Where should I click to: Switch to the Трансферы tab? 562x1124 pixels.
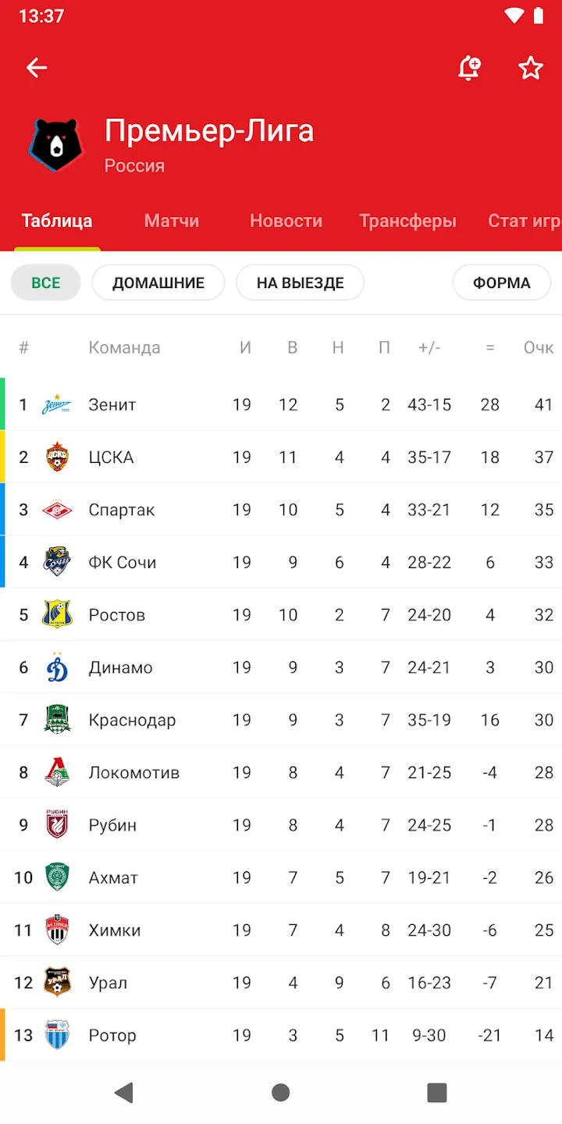(x=407, y=221)
